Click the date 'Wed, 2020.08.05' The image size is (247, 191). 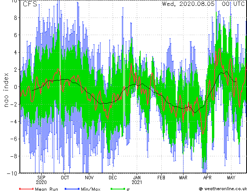click(188, 4)
